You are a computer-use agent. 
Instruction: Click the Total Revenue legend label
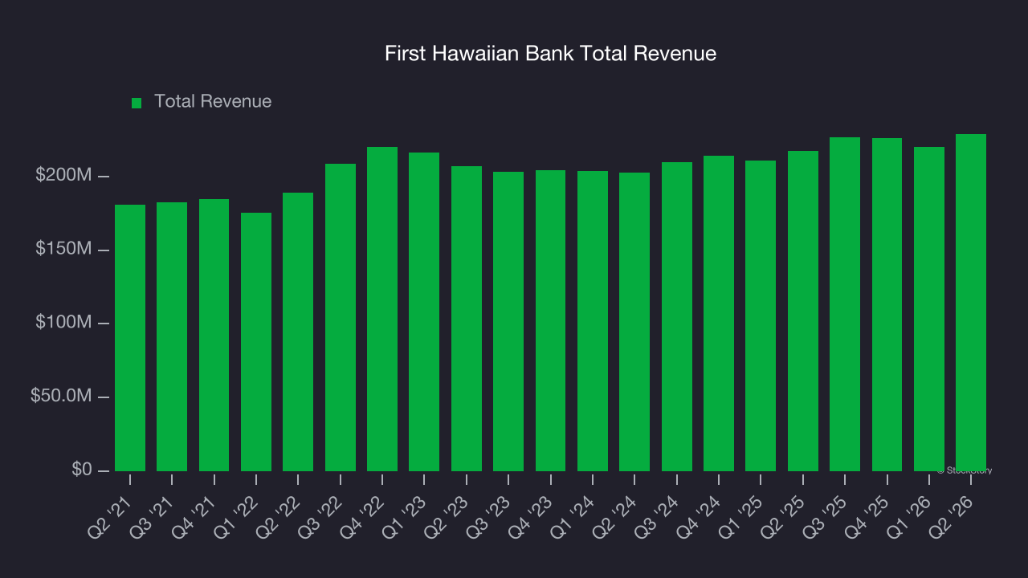213,101
